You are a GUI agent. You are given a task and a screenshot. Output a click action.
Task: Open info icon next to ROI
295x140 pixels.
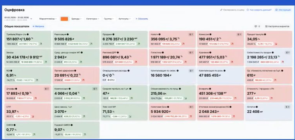(11, 71)
